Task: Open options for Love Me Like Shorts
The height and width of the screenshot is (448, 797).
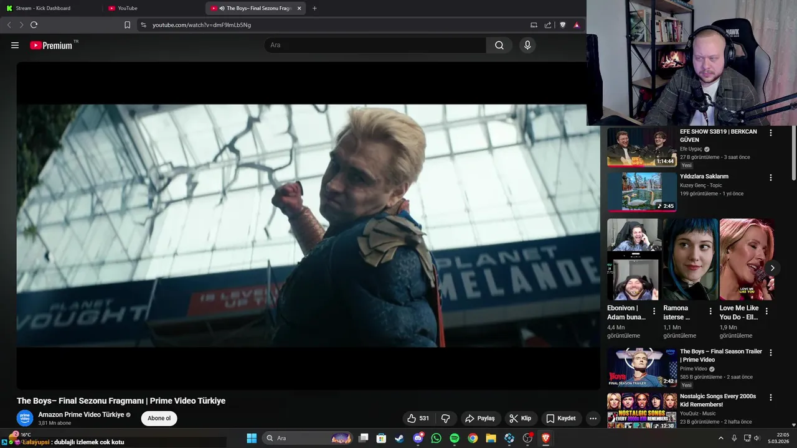Action: pyautogui.click(x=766, y=311)
